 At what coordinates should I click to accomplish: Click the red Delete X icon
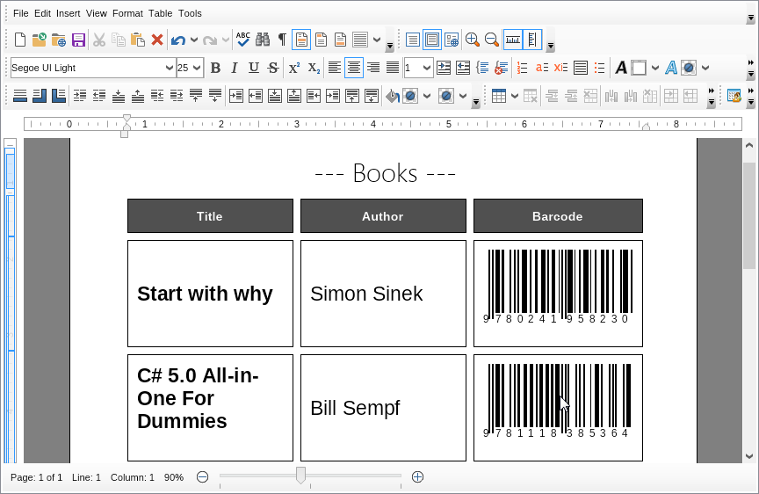point(157,40)
